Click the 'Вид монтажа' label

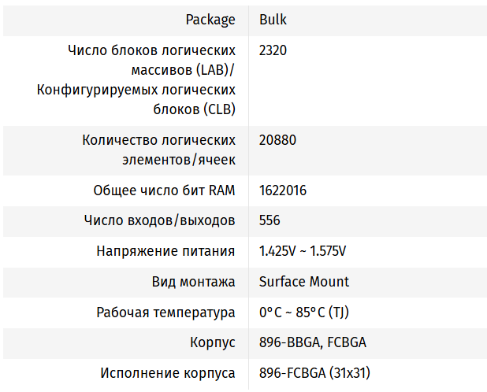193,282
